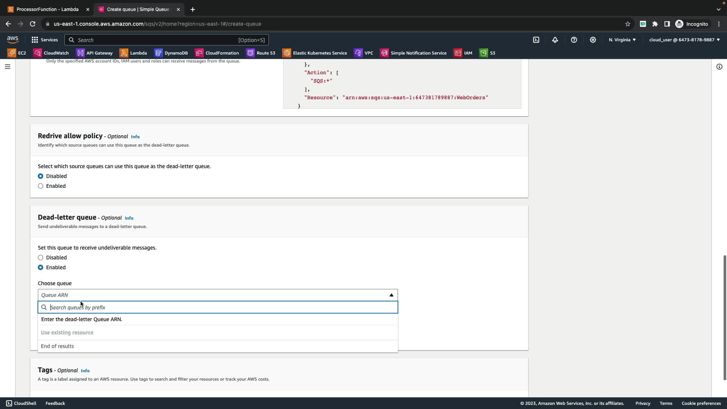Open the Services grid menu
Image resolution: width=727 pixels, height=409 pixels.
45,40
